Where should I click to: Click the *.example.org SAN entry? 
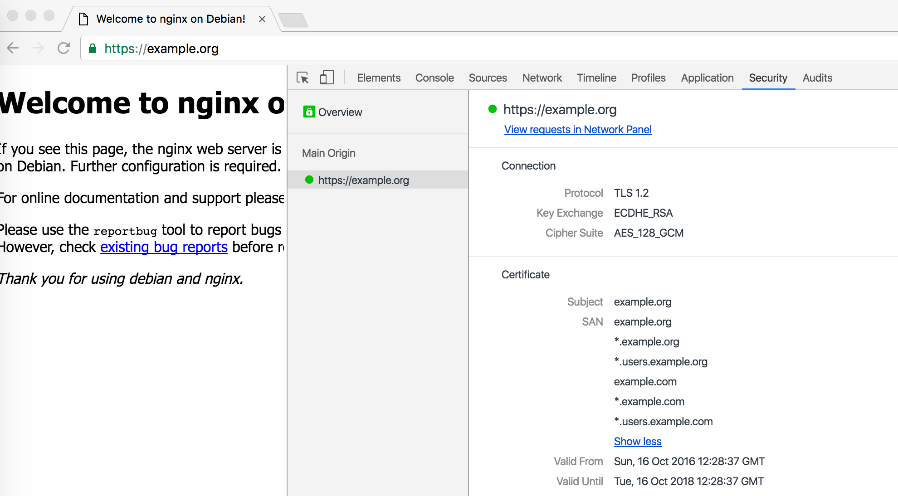pyautogui.click(x=647, y=342)
